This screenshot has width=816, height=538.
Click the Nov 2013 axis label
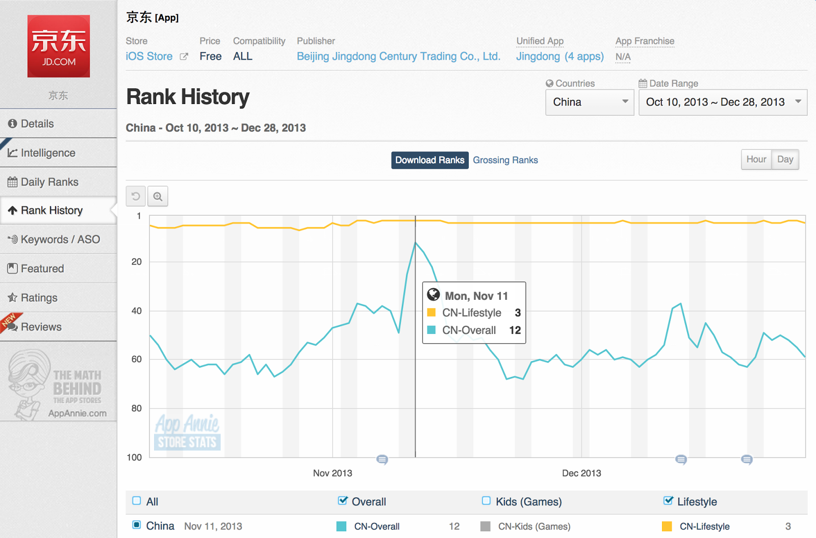click(x=333, y=473)
